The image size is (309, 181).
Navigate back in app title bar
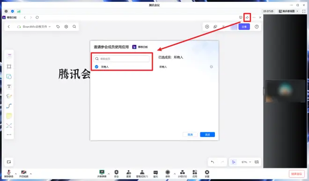[x=25, y=17]
